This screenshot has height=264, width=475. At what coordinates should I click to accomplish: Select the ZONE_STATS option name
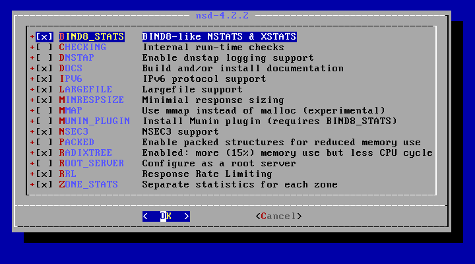tap(89, 185)
